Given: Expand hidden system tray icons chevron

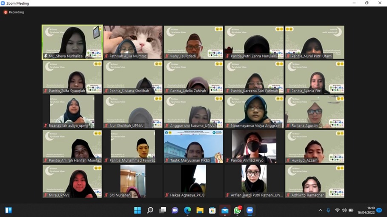Looking at the screenshot, I should tap(320, 210).
